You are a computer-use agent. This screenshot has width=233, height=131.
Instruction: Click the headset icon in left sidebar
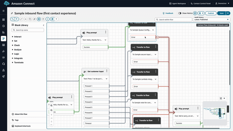point(4,64)
